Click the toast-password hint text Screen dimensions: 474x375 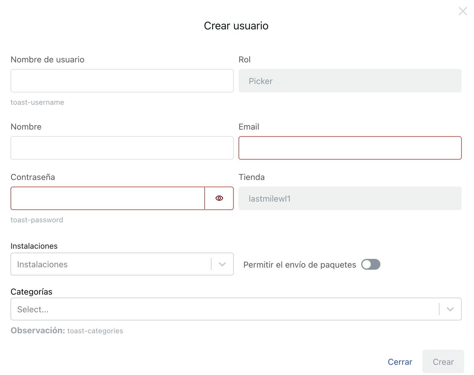click(37, 220)
